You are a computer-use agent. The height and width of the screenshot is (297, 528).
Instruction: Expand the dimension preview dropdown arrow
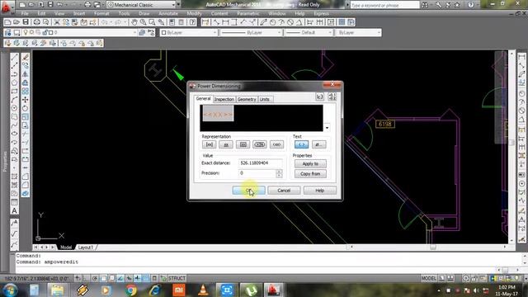(x=327, y=128)
